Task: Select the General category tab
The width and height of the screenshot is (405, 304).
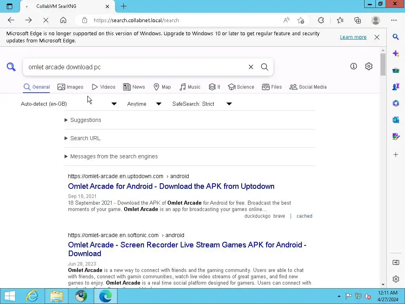Action: point(37,87)
